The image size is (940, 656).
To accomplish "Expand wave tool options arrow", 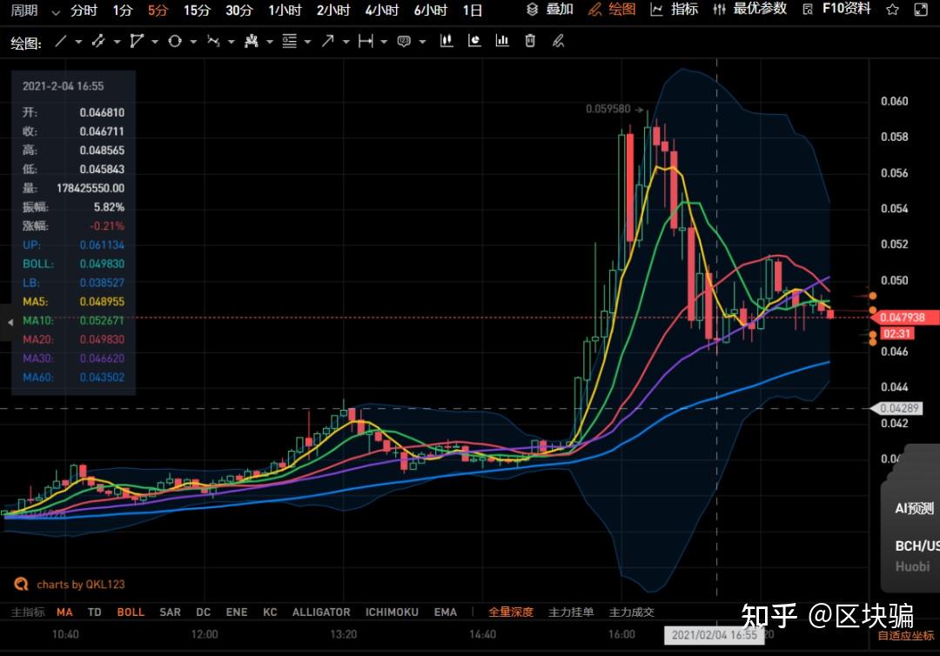I will pos(231,42).
